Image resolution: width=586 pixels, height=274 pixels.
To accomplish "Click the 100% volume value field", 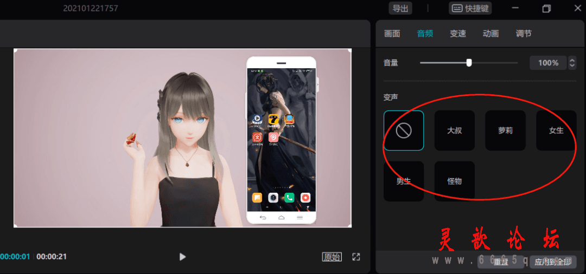I will coord(548,63).
